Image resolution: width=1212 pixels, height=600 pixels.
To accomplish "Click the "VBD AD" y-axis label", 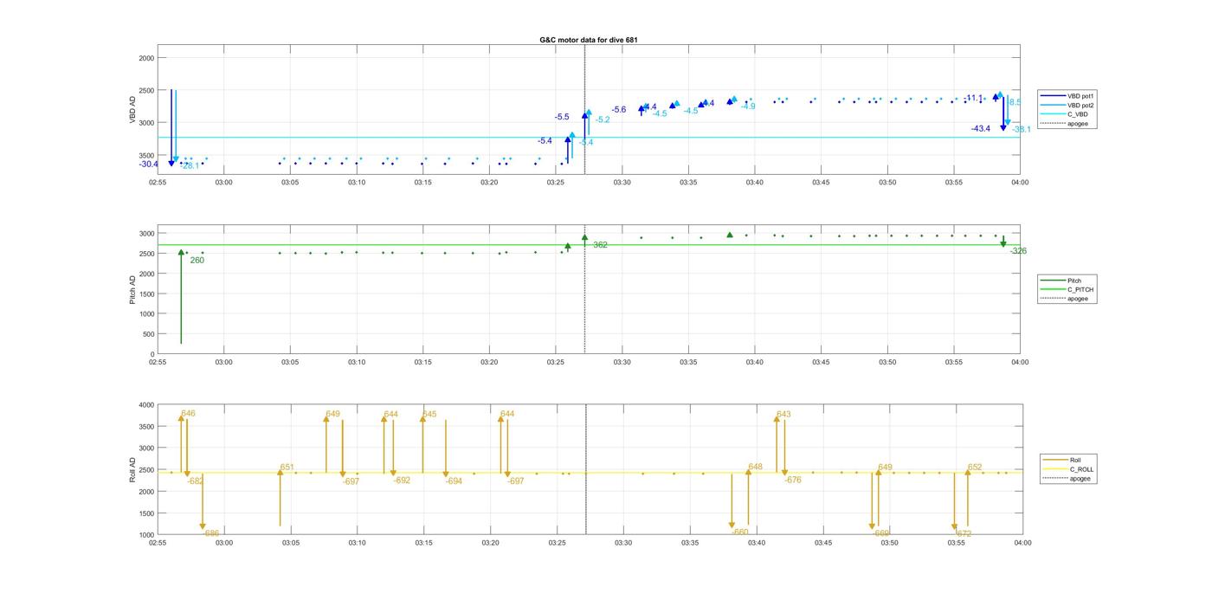I will coord(132,109).
